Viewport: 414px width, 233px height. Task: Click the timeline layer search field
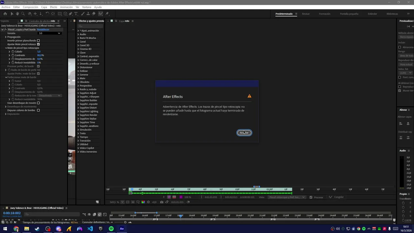(x=52, y=214)
